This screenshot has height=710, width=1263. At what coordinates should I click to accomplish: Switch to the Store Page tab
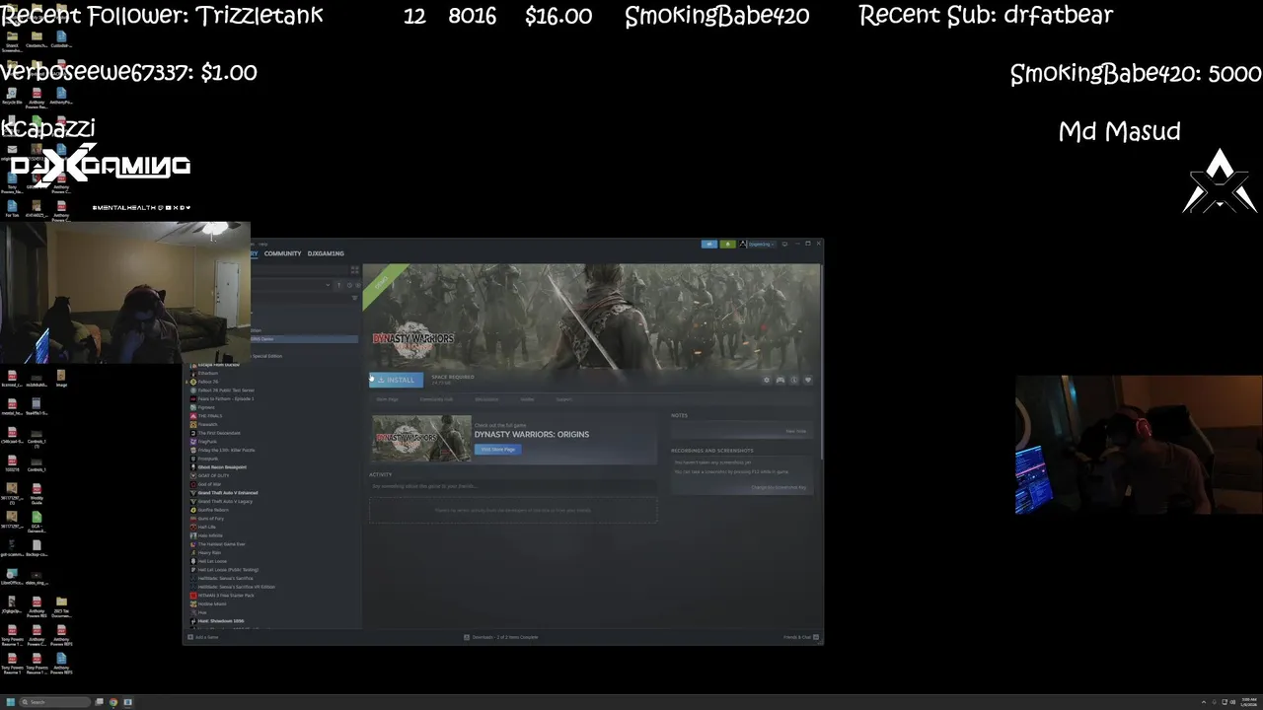387,399
